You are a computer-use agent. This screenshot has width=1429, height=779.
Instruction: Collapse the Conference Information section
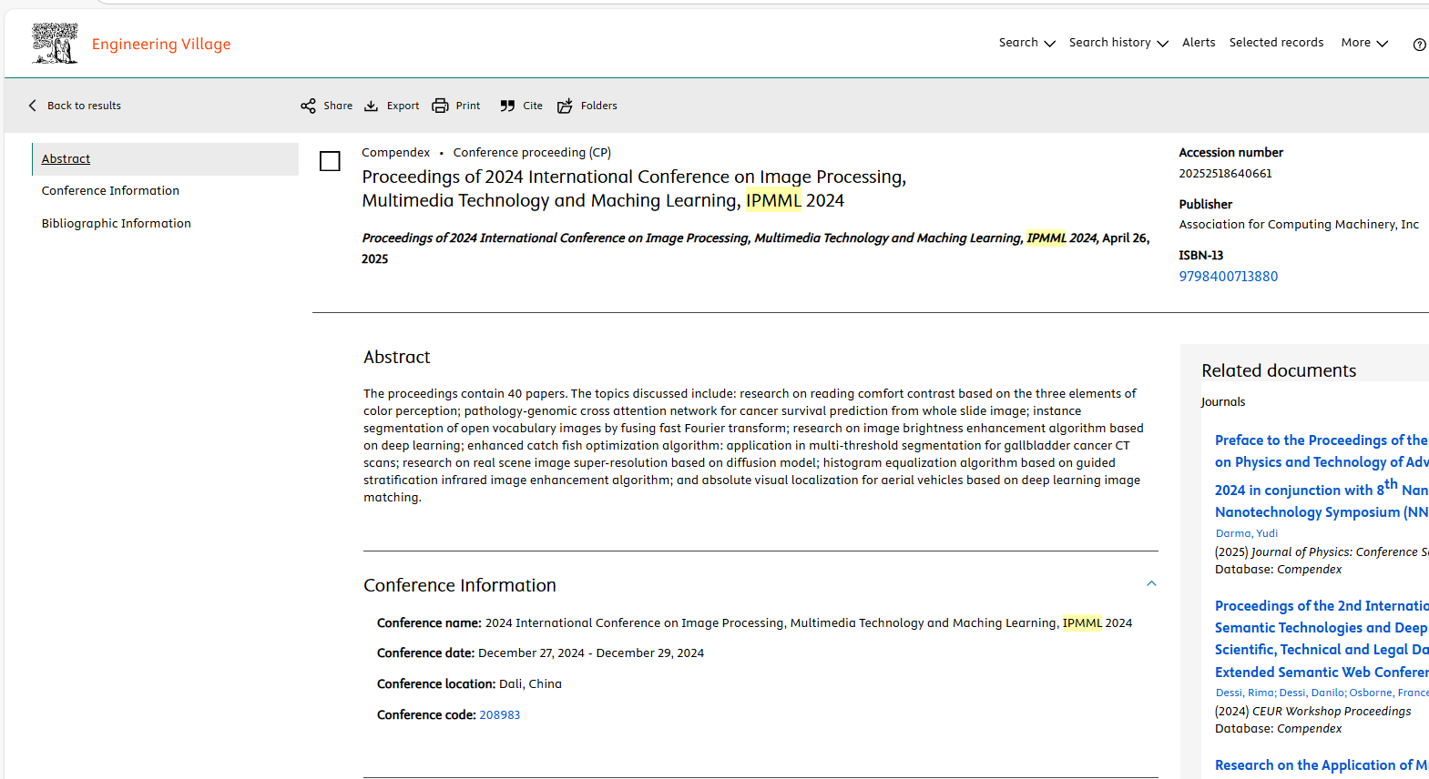[1151, 584]
